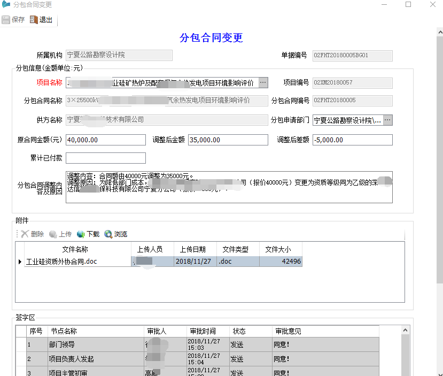Click the 供方名称 field

pyautogui.click(x=167, y=120)
